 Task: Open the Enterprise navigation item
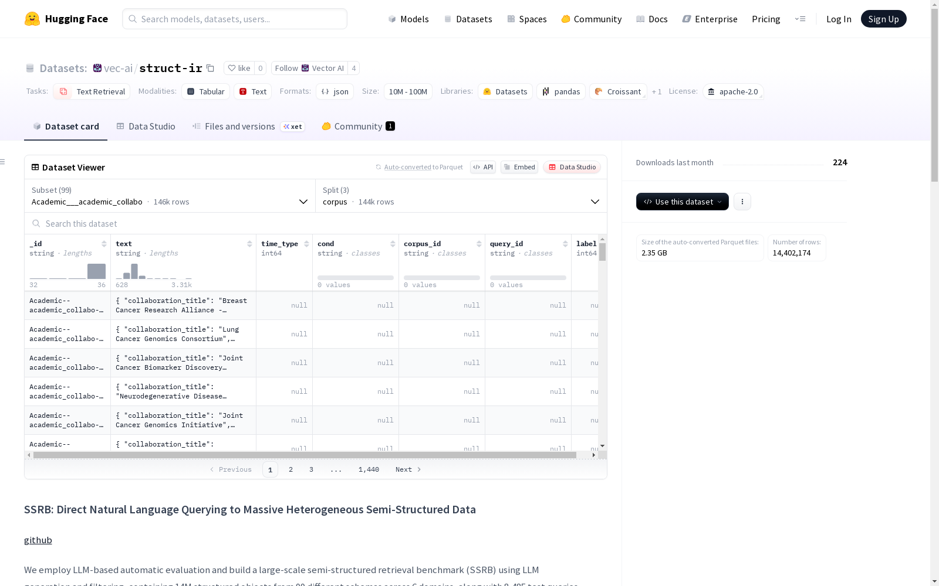pos(710,19)
